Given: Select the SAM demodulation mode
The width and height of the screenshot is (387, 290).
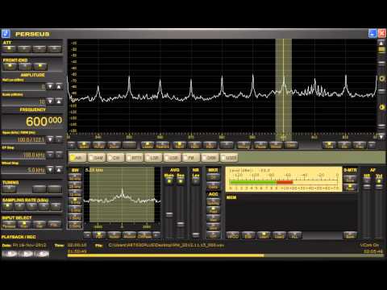Looking at the screenshot, I should click(97, 158).
